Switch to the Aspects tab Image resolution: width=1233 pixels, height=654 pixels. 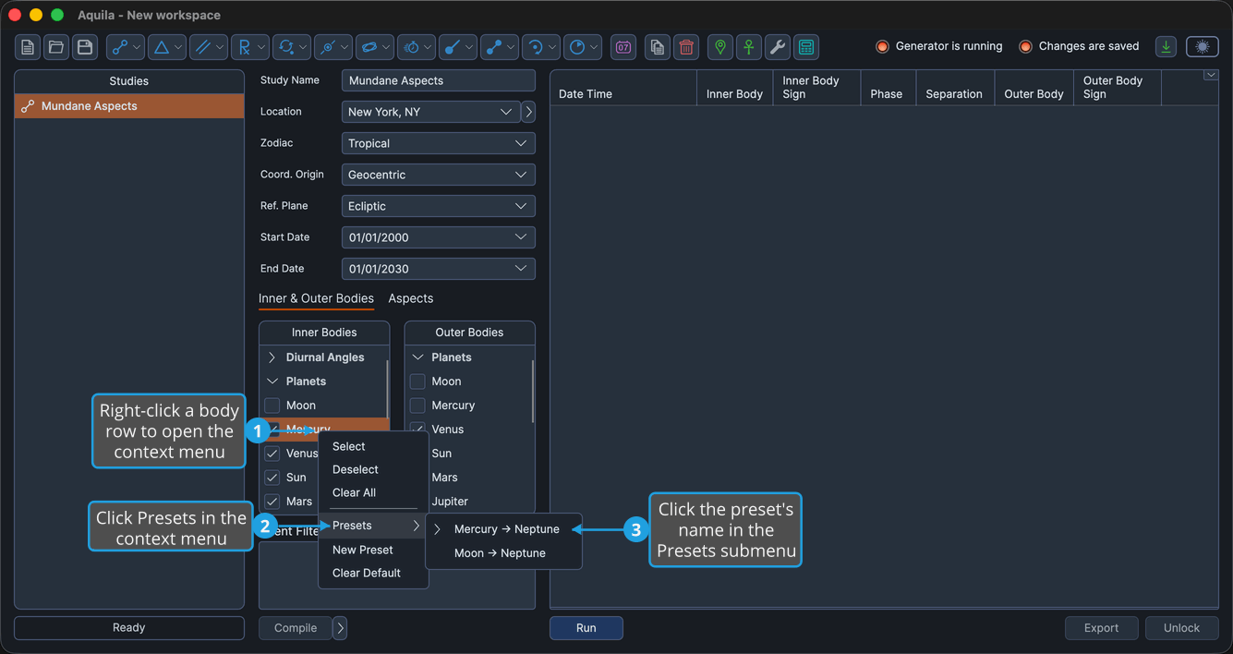click(411, 298)
